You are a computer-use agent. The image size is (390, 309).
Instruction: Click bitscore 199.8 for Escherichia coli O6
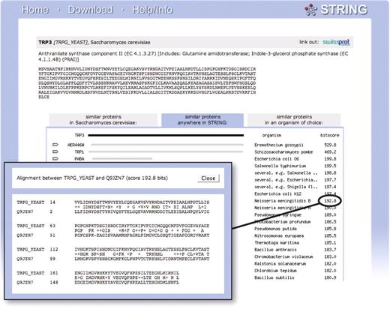(x=330, y=159)
